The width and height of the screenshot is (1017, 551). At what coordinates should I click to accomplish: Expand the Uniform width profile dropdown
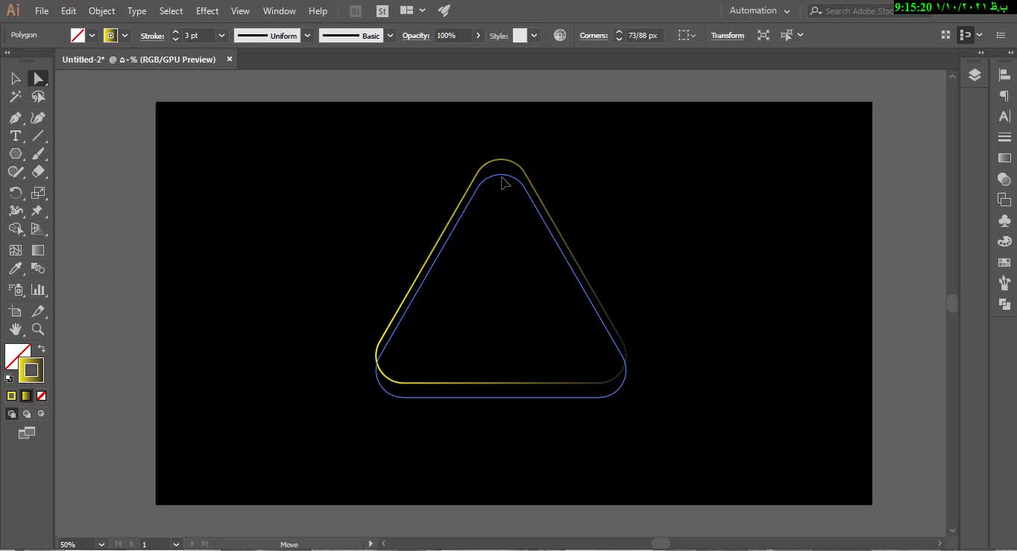point(307,36)
